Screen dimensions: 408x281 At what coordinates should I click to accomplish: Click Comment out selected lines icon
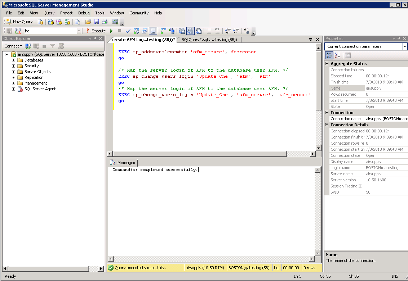point(209,31)
